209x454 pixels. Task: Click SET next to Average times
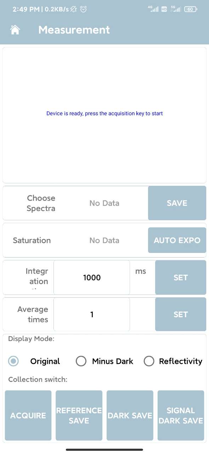pos(181,314)
